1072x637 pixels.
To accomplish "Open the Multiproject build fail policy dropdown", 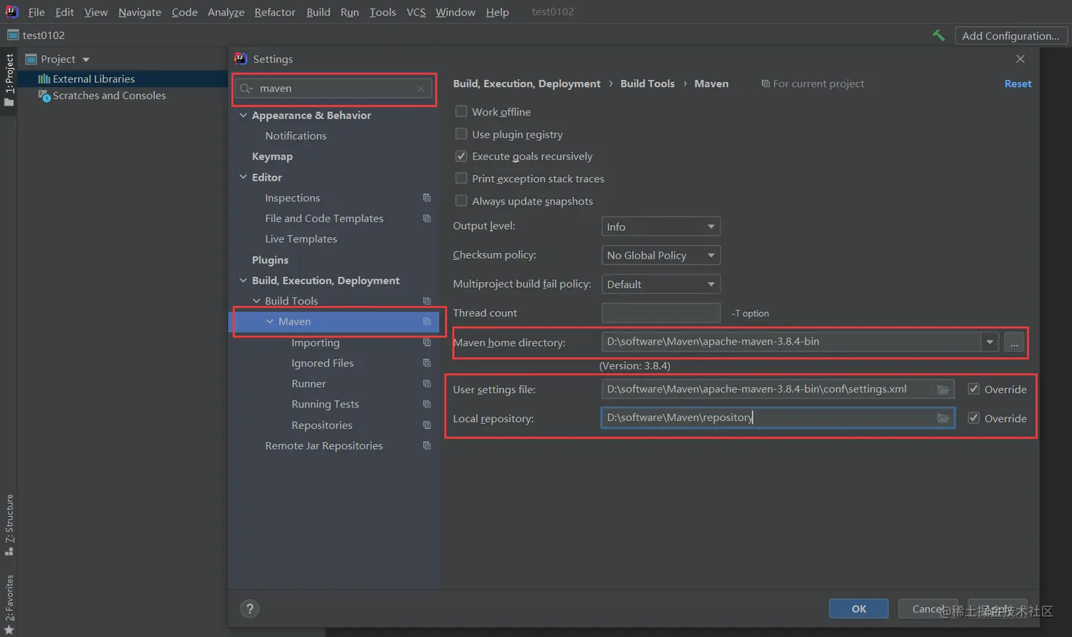I will [x=661, y=284].
